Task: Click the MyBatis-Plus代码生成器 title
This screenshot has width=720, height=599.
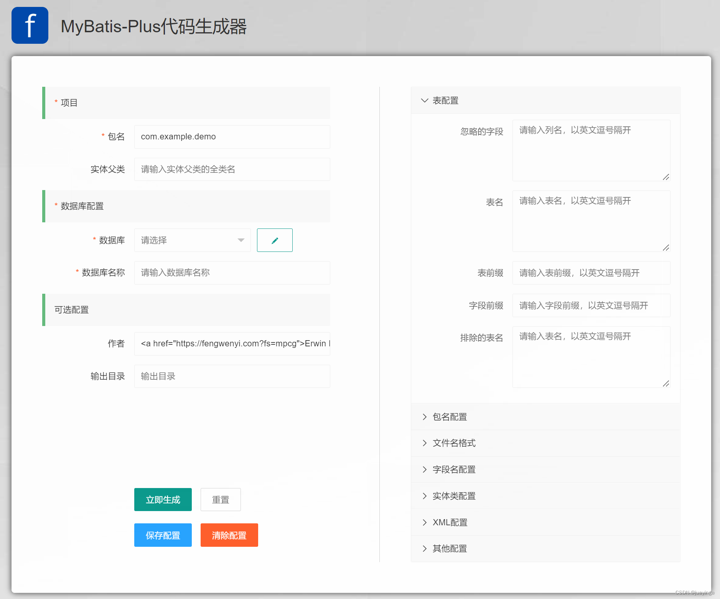Action: [x=153, y=26]
